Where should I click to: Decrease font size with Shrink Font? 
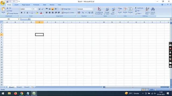[42, 9]
